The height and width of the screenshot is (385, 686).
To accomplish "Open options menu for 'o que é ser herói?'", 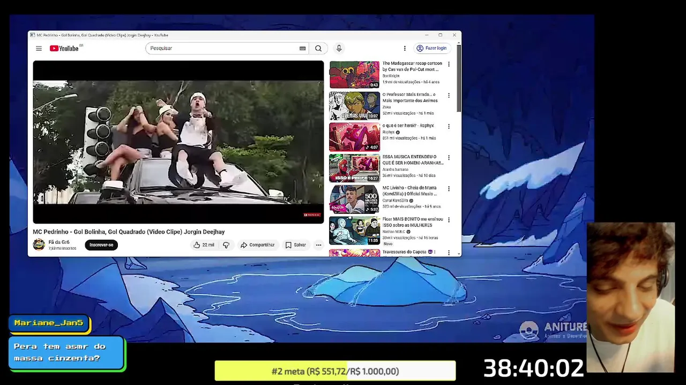I will [x=449, y=126].
